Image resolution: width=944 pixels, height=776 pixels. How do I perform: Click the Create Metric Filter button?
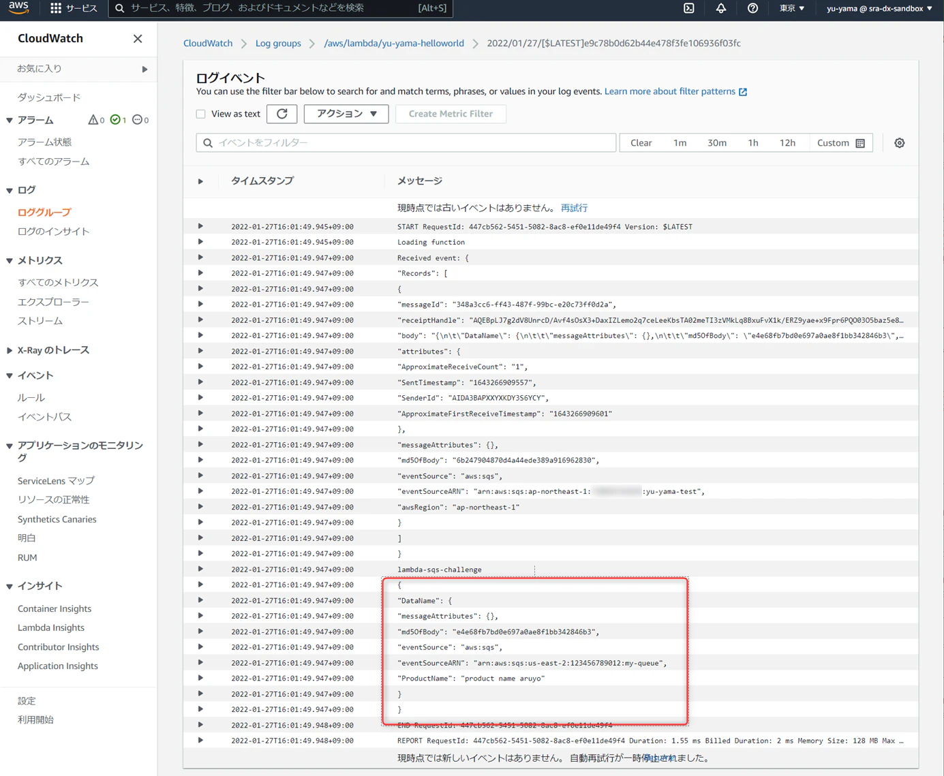(x=451, y=114)
